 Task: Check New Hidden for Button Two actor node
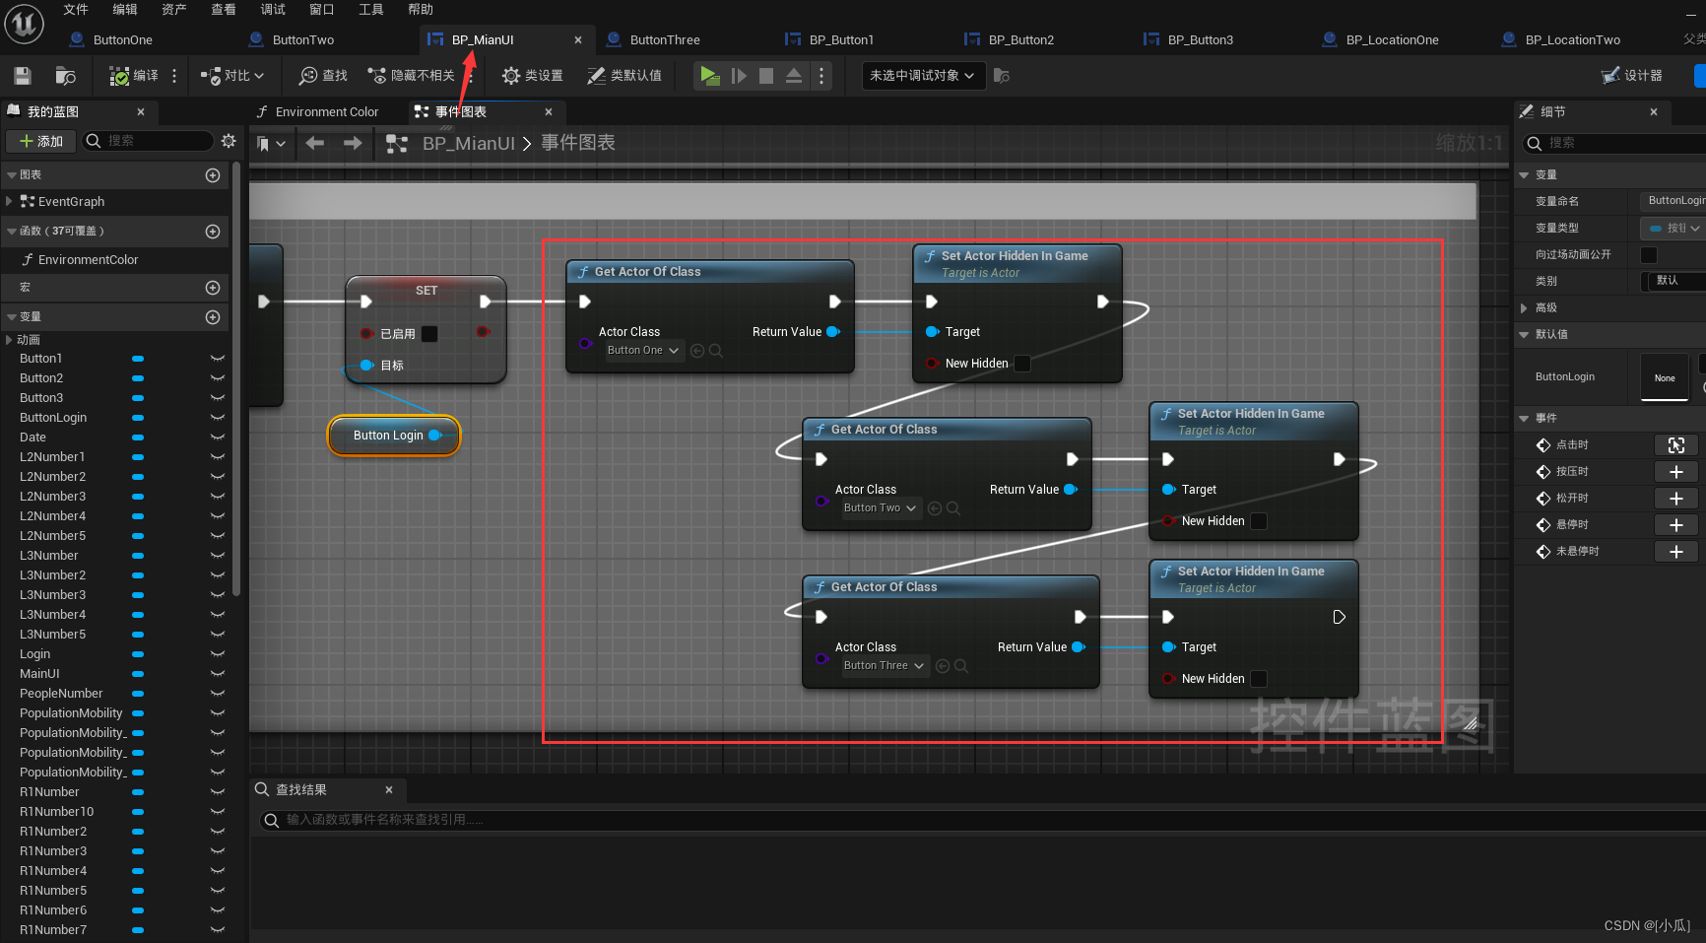(1259, 521)
